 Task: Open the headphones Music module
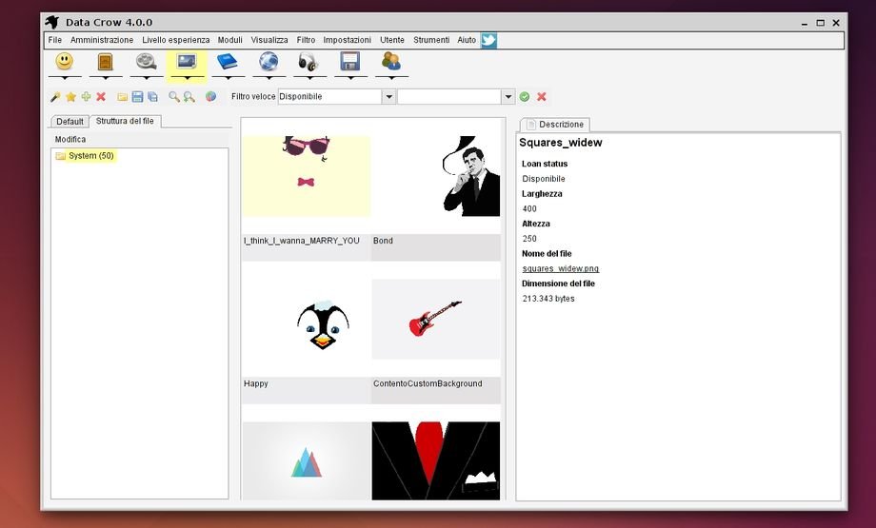pos(309,62)
